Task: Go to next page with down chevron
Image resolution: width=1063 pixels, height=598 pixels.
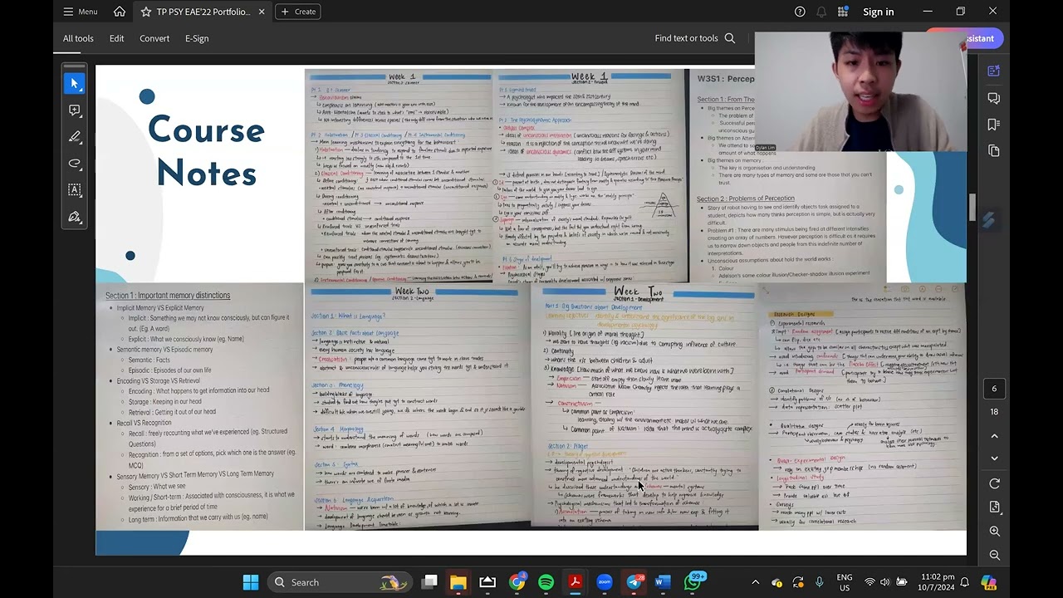Action: pyautogui.click(x=994, y=458)
